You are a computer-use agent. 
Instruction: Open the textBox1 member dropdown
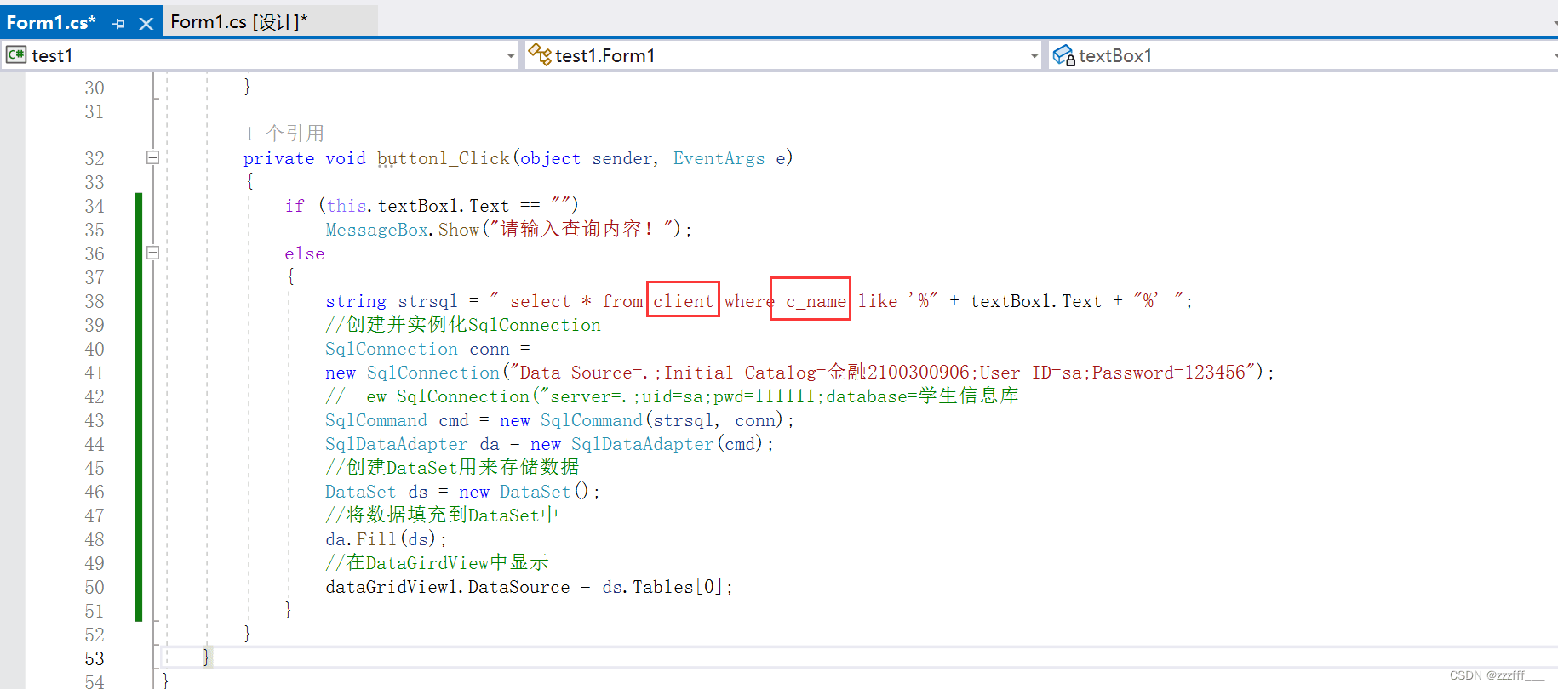1555,56
